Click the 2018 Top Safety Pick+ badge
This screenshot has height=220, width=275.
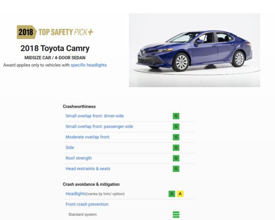point(55,32)
